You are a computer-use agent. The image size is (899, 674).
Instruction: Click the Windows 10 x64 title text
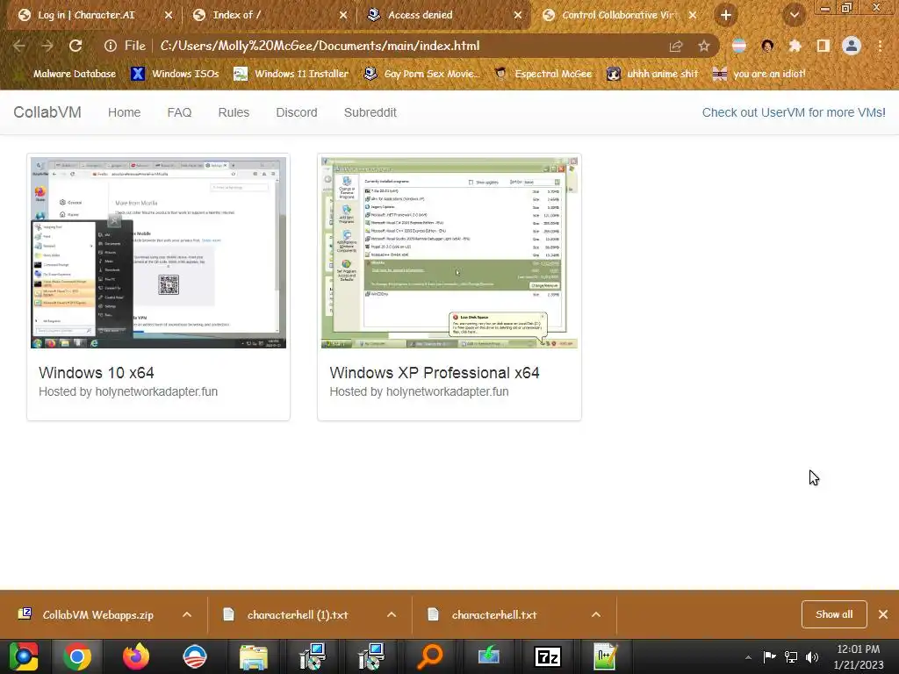point(97,372)
